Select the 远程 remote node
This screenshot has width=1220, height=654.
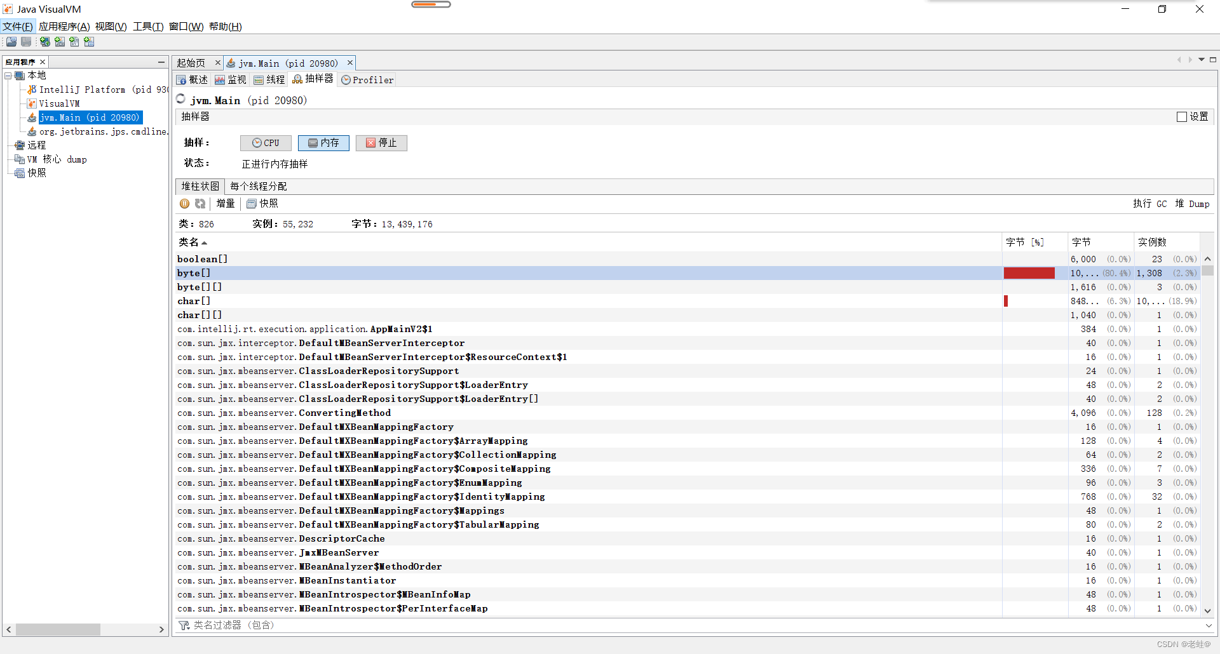36,145
